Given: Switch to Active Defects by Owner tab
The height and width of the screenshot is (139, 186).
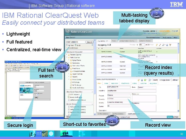Looking at the screenshot, I should [128, 41].
